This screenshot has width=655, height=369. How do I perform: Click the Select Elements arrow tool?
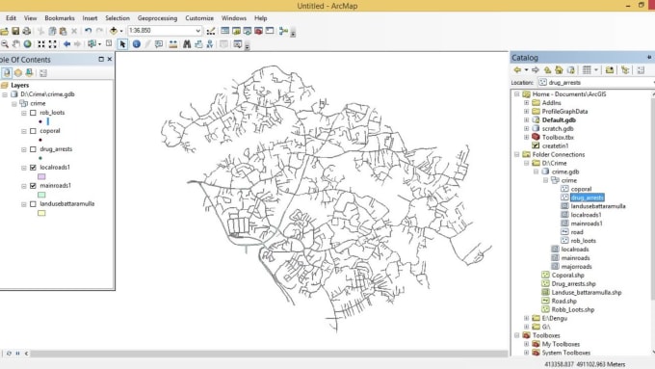122,44
